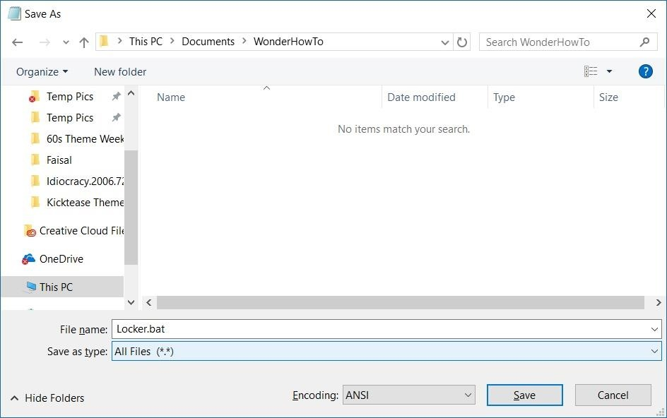Open Faisal folder in sidebar
This screenshot has height=418, width=667.
[x=59, y=160]
